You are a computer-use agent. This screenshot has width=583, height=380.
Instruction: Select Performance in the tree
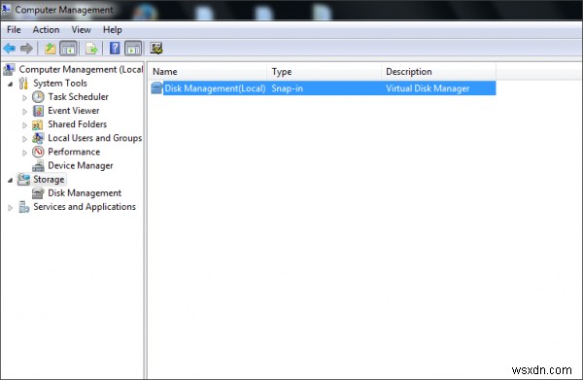74,152
